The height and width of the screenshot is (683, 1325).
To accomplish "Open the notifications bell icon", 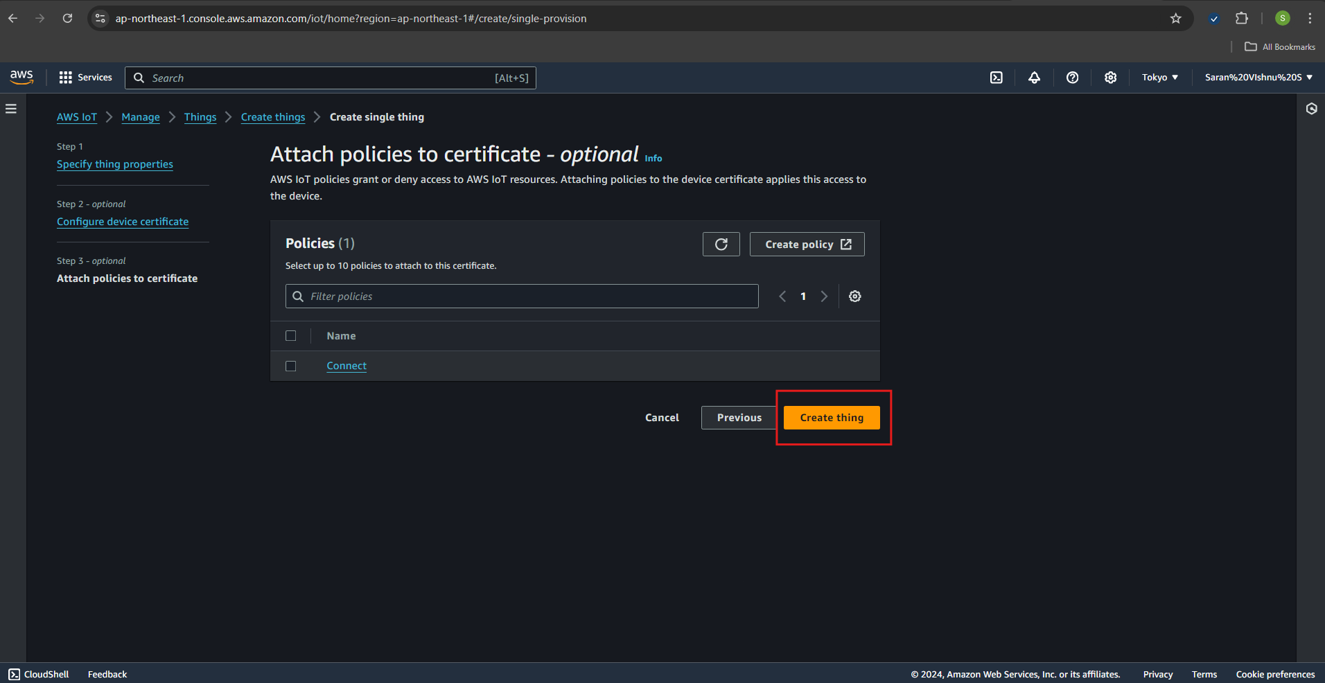I will (1034, 78).
